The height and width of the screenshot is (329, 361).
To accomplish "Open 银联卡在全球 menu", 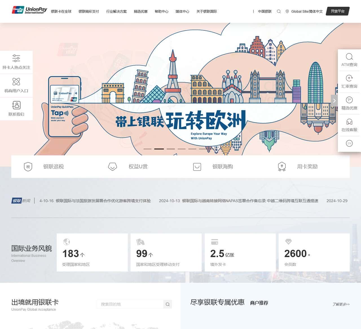I will [x=61, y=12].
